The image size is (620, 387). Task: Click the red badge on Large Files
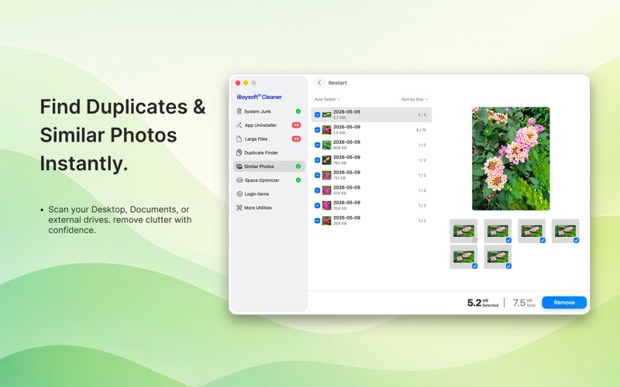296,139
